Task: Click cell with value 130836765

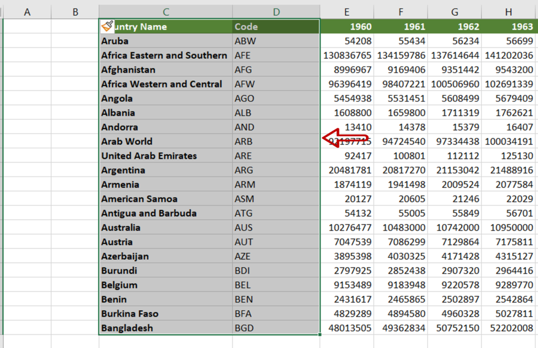Action: tap(347, 55)
